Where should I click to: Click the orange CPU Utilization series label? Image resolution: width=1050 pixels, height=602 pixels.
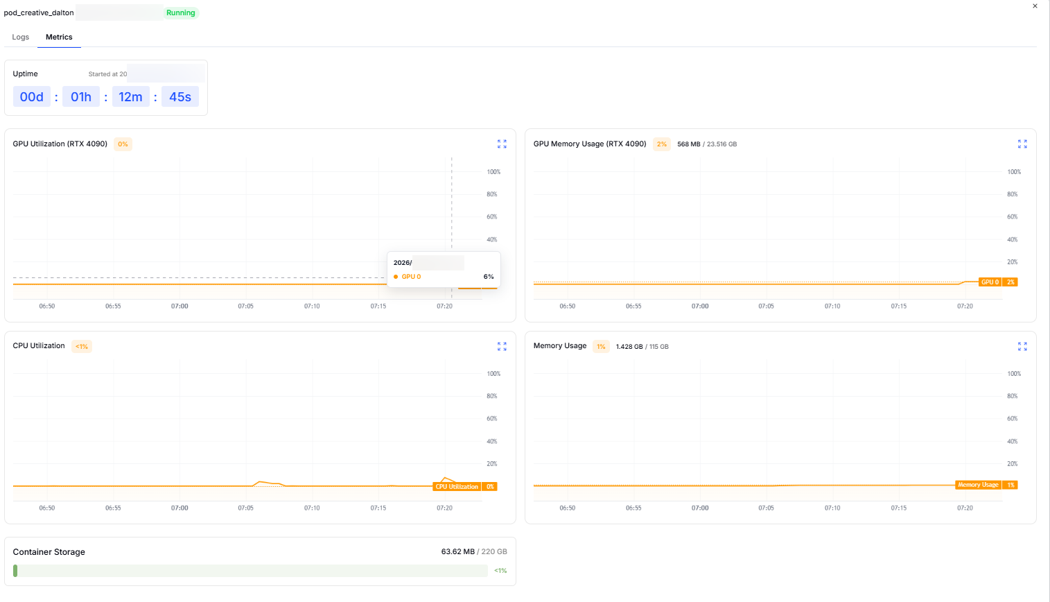pyautogui.click(x=457, y=487)
